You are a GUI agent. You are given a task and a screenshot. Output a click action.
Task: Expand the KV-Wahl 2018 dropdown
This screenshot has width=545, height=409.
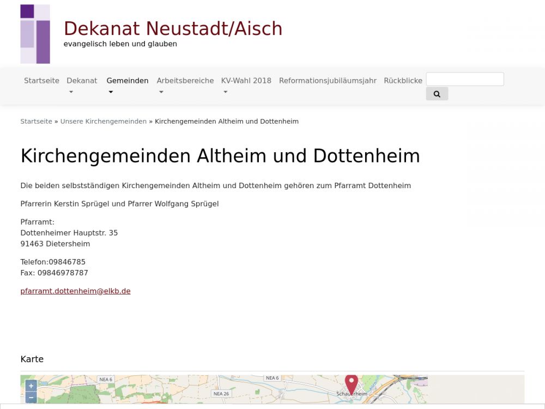tap(225, 92)
